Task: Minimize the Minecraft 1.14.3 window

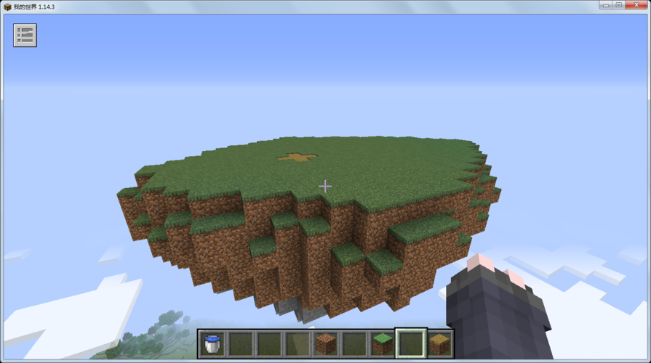Action: (x=606, y=5)
